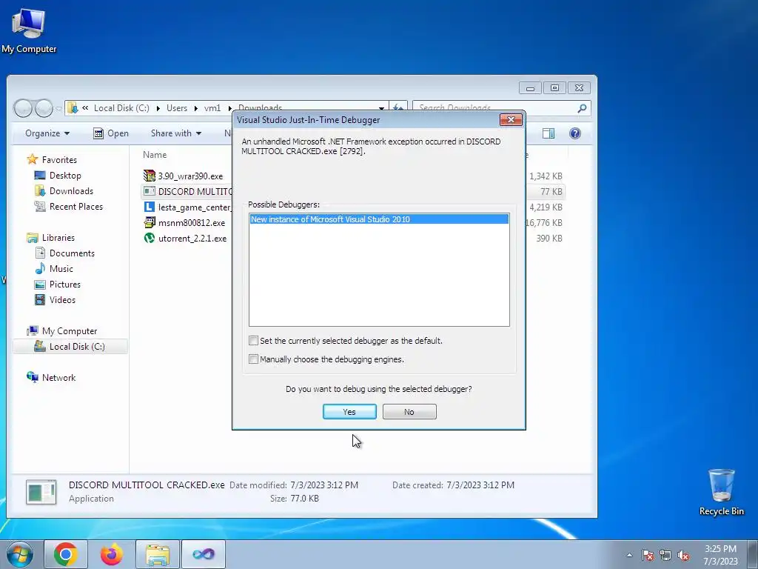This screenshot has height=569, width=758.
Task: Open Windows Explorer taskbar button
Action: [x=158, y=554]
